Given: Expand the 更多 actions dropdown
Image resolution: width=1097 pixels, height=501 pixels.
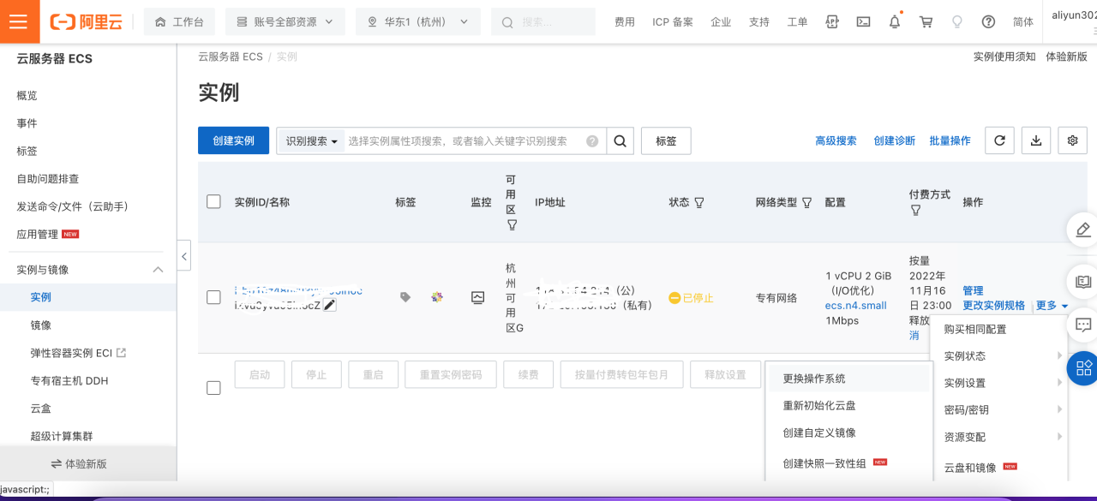Looking at the screenshot, I should (1052, 305).
